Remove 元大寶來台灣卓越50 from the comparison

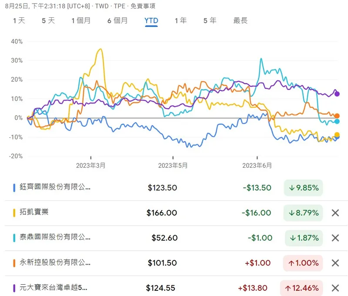tap(335, 288)
